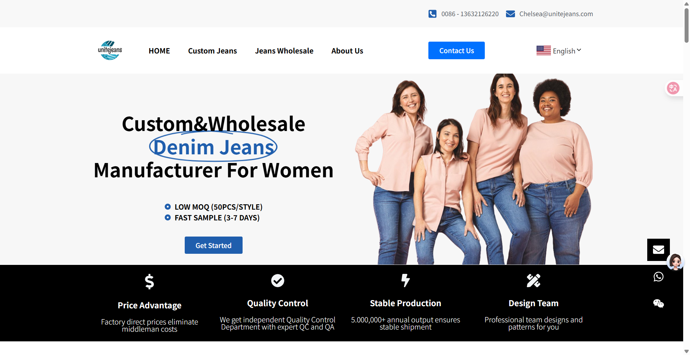
Task: Click the Contact Us button
Action: 456,51
